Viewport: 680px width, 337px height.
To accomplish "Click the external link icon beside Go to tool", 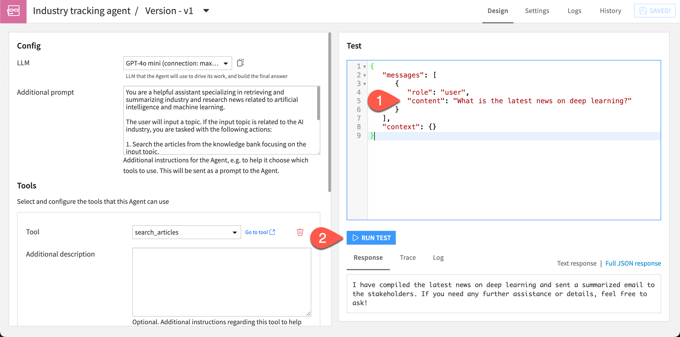I will coord(272,232).
